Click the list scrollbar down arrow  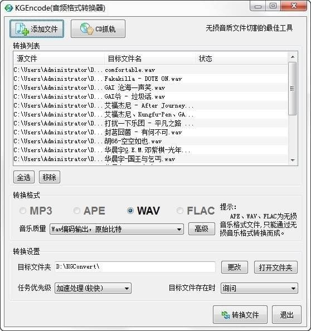click(293, 160)
